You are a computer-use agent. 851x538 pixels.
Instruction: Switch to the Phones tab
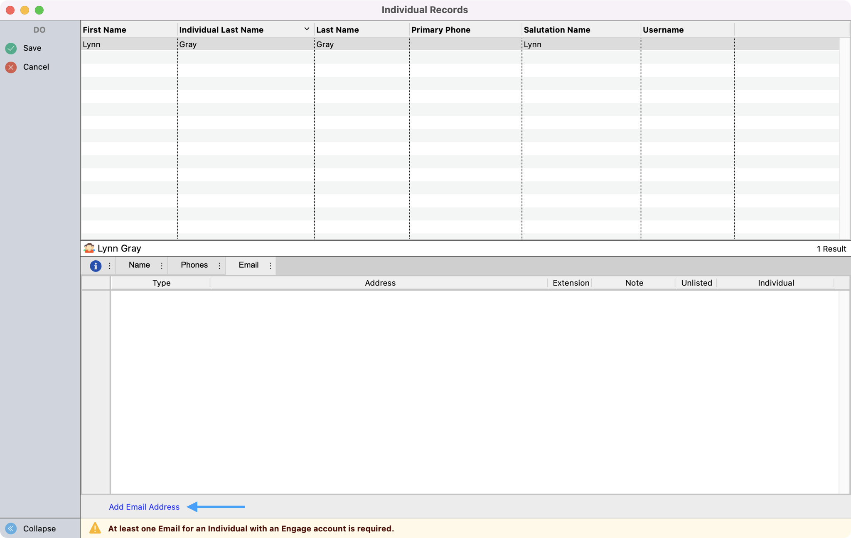pyautogui.click(x=194, y=265)
